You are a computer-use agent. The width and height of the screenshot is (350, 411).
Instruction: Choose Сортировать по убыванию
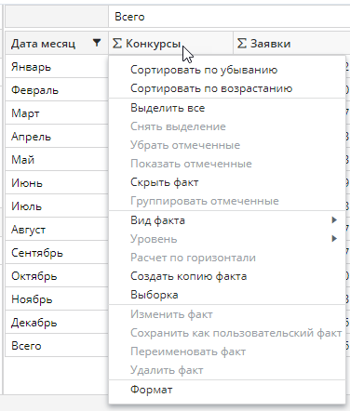(x=227, y=70)
